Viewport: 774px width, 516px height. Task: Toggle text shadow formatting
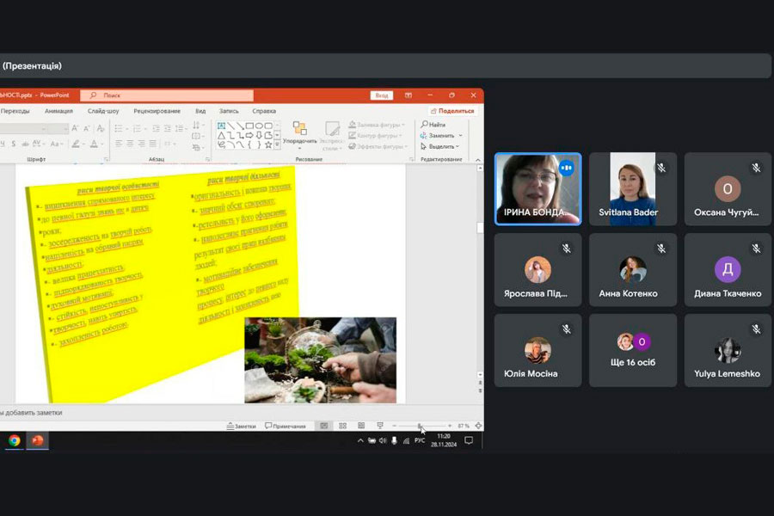pos(13,144)
